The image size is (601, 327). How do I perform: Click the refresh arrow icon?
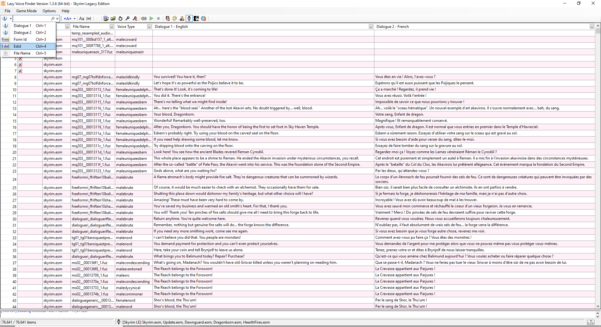coord(121,18)
